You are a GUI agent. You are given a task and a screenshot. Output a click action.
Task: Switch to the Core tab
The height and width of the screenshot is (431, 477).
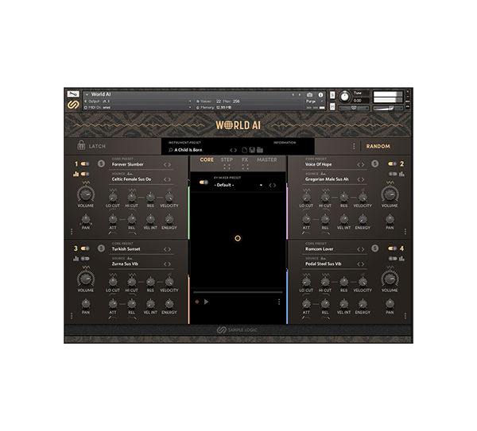click(x=207, y=160)
